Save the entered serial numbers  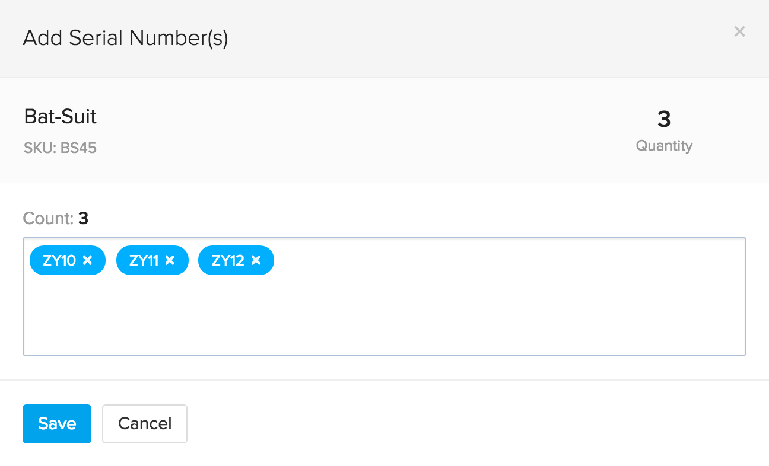point(57,423)
